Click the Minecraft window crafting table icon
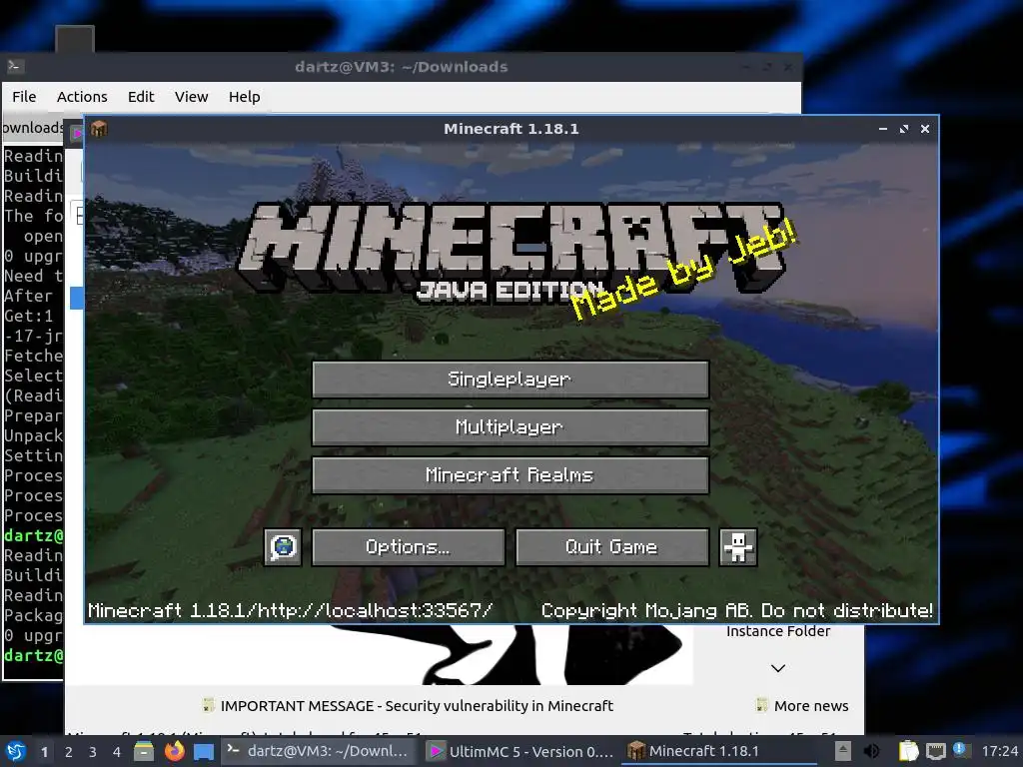The height and width of the screenshot is (767, 1023). [x=99, y=129]
